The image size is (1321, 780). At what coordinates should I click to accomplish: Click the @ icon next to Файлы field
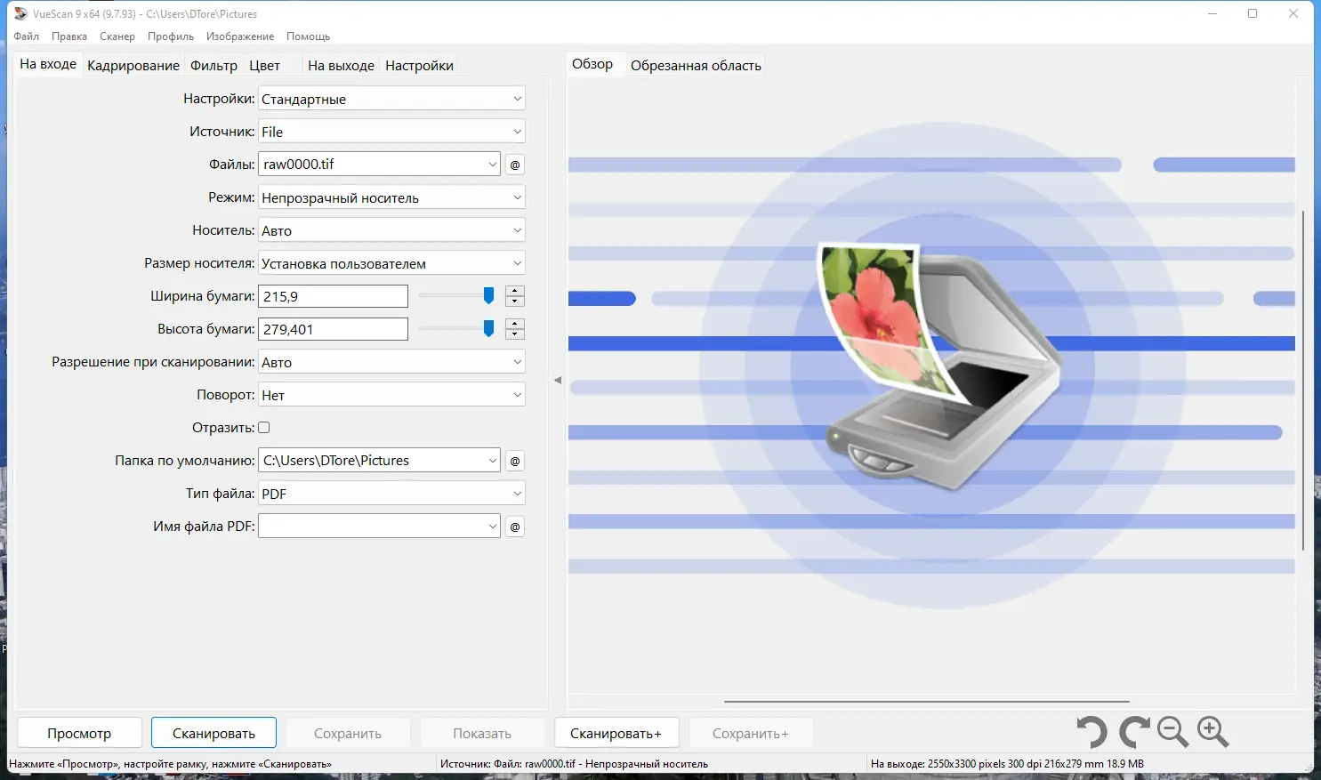coord(514,164)
